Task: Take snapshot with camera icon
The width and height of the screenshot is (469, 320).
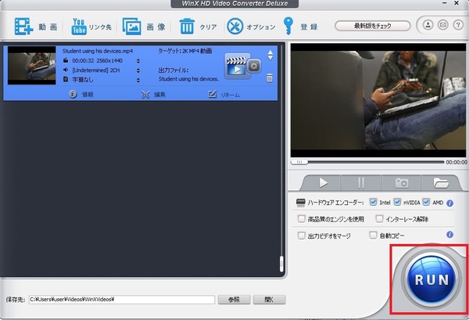Action: [x=402, y=182]
